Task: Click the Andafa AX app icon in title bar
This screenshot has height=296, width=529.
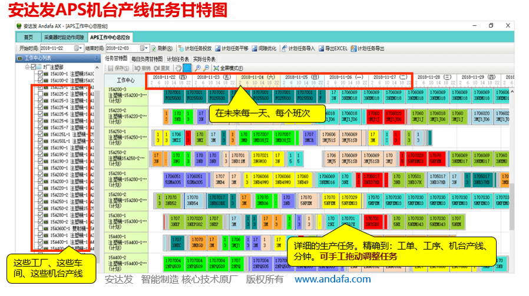Action: 19,26
